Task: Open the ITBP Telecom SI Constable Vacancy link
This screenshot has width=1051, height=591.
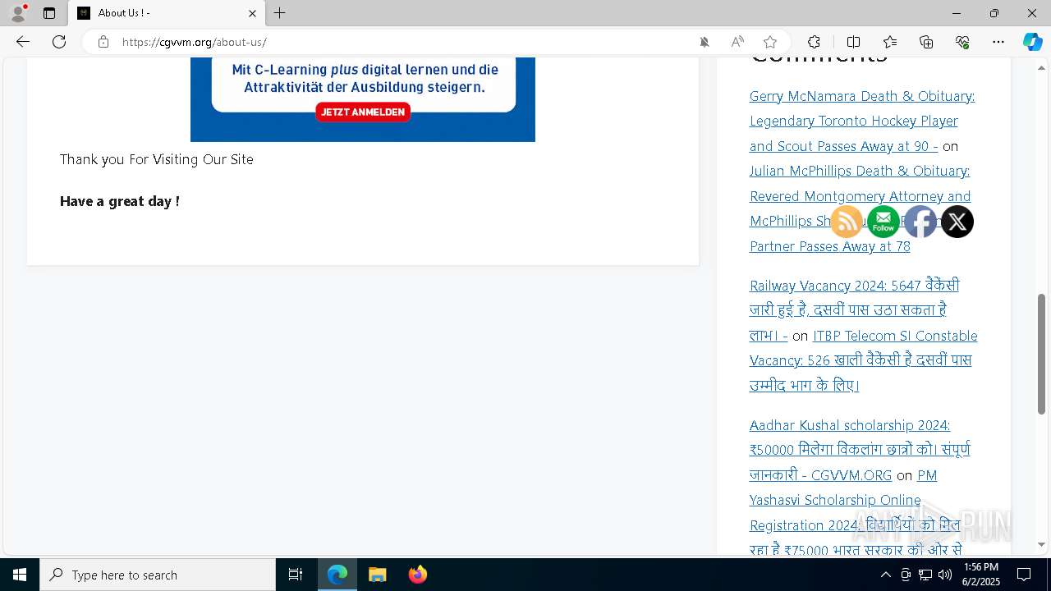Action: tap(863, 360)
